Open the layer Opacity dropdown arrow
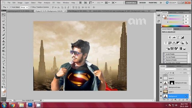The width and height of the screenshot is (192, 108). coord(189,69)
